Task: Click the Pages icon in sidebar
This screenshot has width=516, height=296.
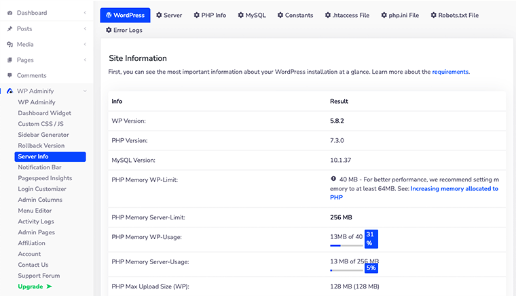Action: click(10, 60)
